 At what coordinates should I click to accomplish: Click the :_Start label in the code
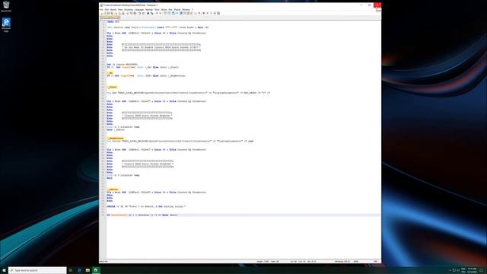[x=112, y=87]
